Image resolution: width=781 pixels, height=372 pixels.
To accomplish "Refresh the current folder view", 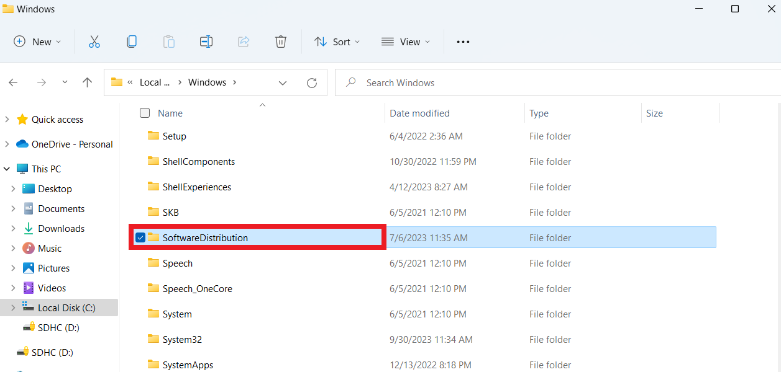I will pos(313,82).
